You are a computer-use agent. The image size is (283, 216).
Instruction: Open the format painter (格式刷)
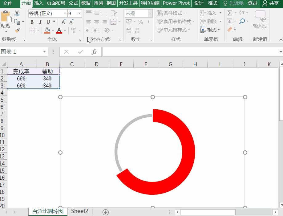click(18, 31)
